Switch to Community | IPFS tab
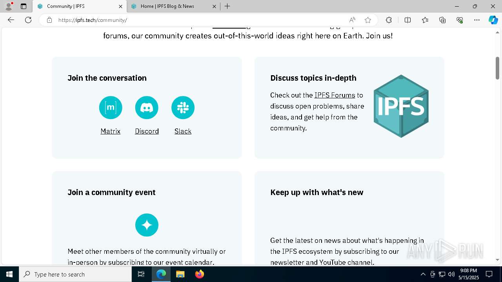Image resolution: width=502 pixels, height=282 pixels. (x=80, y=6)
